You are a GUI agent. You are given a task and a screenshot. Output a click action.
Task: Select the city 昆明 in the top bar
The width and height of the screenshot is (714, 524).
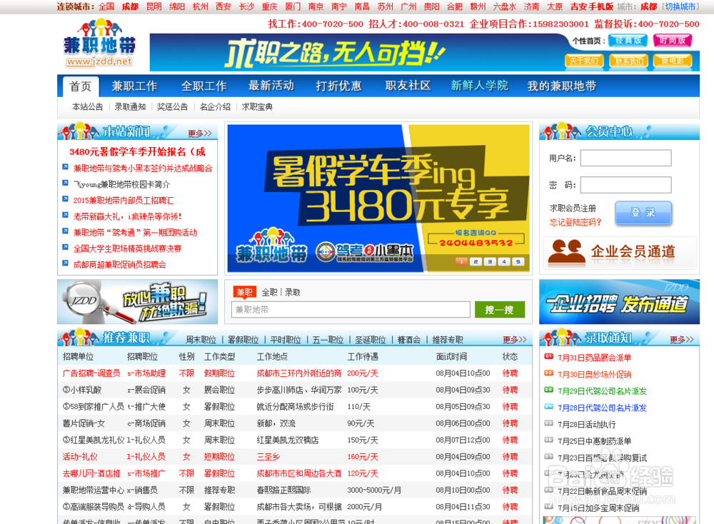click(154, 7)
